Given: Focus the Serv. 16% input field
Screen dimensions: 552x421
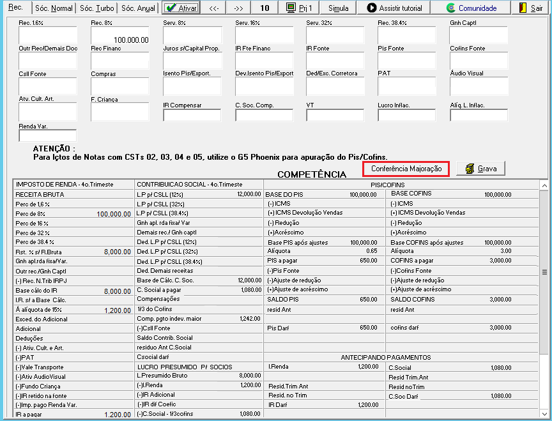Looking at the screenshot, I should pos(264,35).
